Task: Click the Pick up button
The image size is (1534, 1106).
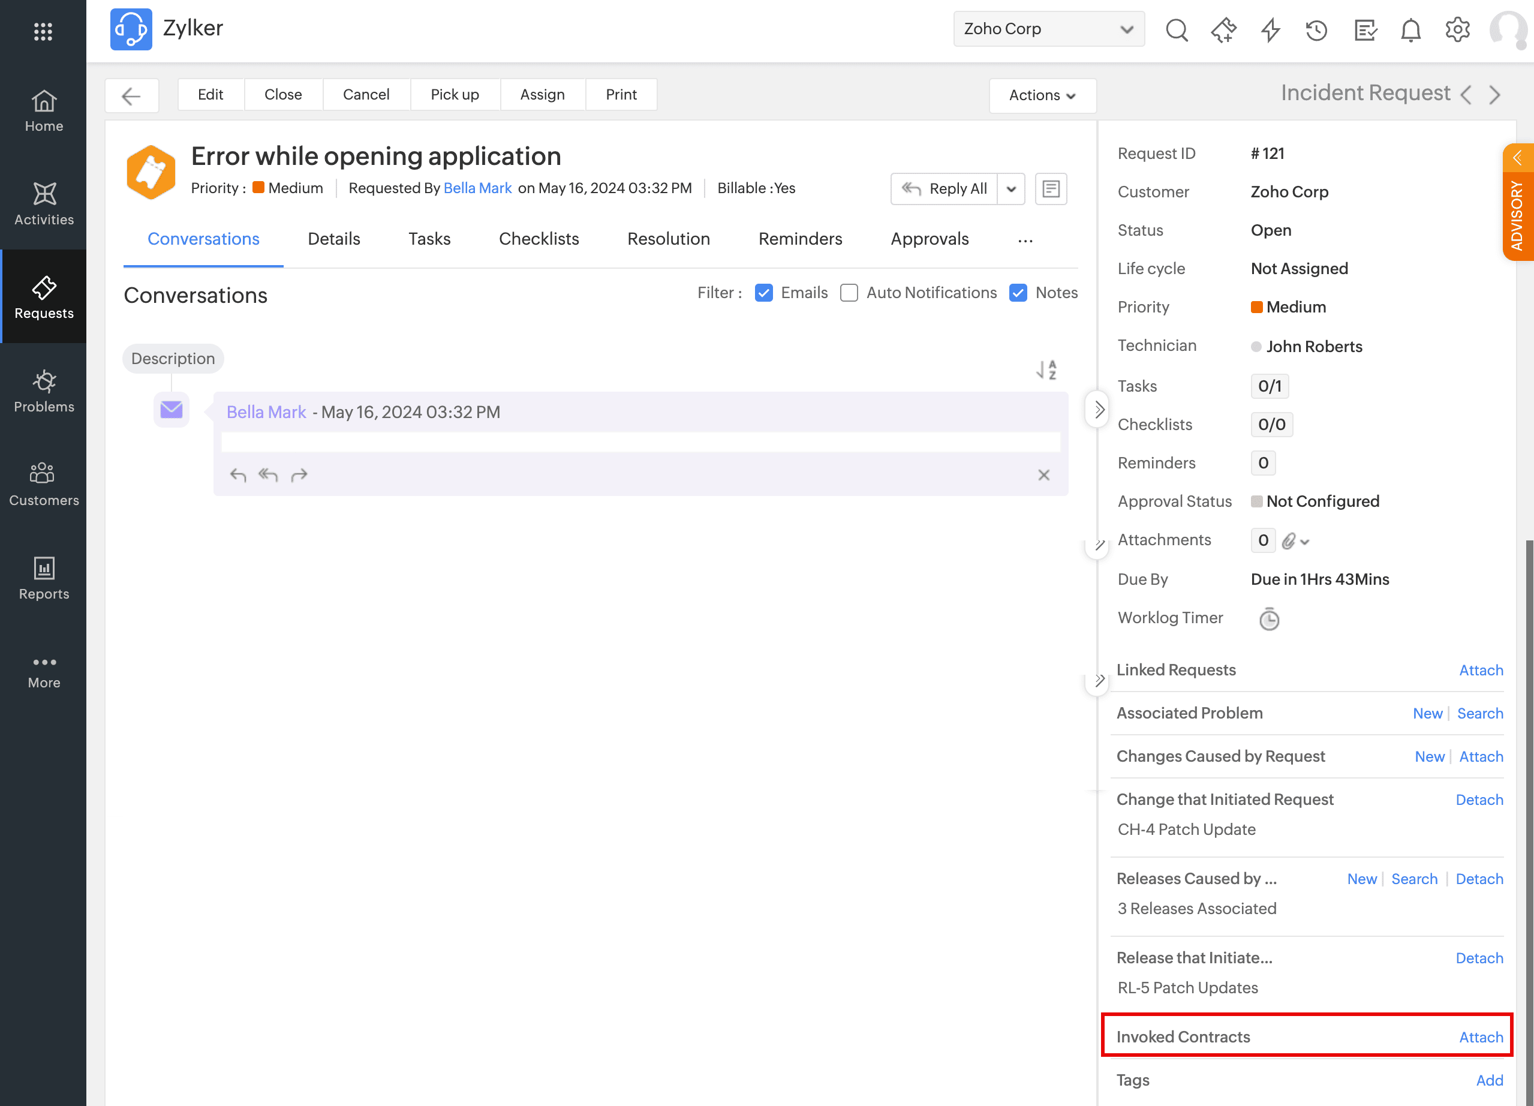Action: 455,95
